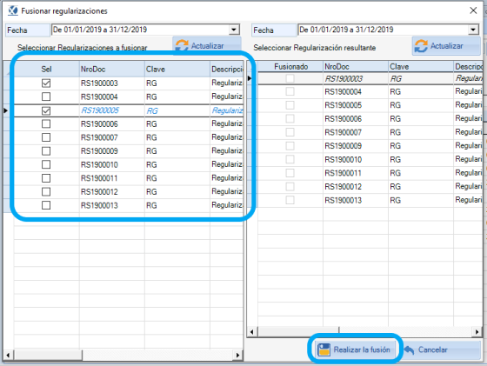487x366 pixels.
Task: Click refresh icon of right Actualizar button
Action: coord(421,46)
